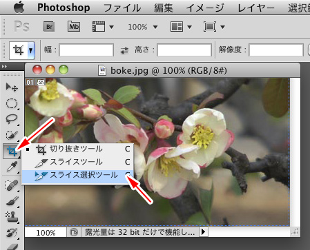
Task: Open Mini Bridge with Mb icon
Action: 74,27
